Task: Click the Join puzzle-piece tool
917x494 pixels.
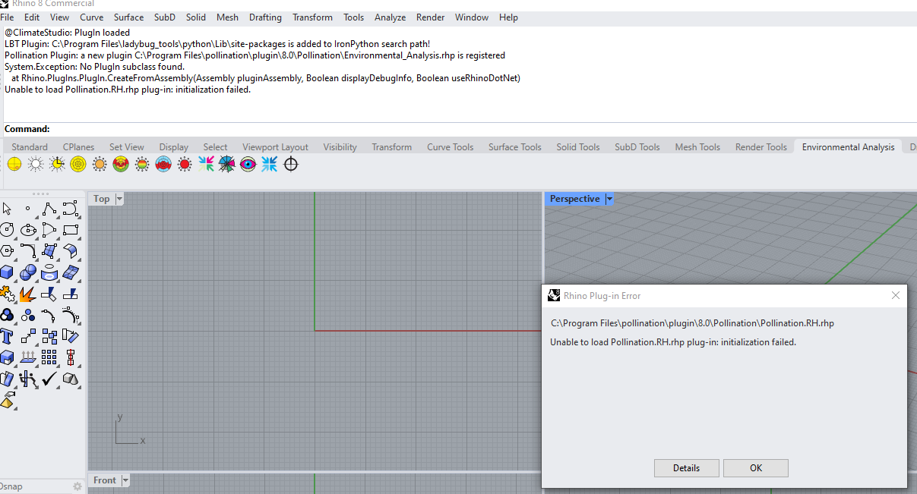Action: tap(7, 293)
